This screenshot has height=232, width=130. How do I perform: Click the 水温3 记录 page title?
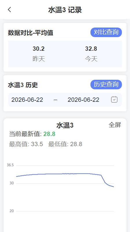coord(65,10)
